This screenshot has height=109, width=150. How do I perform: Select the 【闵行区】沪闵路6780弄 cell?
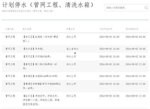[x=37, y=56]
